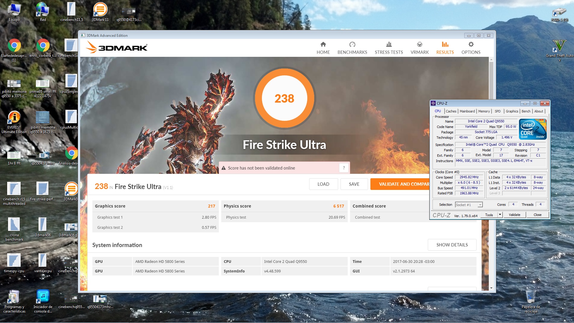
Task: Open the 3DMark BENCHMARKS section
Action: pyautogui.click(x=352, y=48)
